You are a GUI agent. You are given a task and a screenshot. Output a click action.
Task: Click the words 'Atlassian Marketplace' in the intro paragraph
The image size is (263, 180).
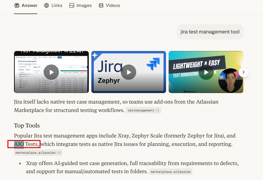(116, 106)
